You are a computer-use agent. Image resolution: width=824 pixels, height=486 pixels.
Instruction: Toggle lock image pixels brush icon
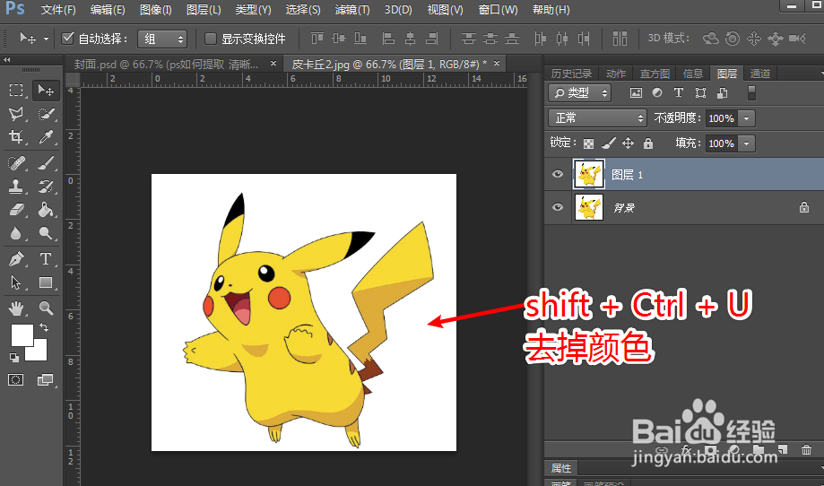point(609,143)
